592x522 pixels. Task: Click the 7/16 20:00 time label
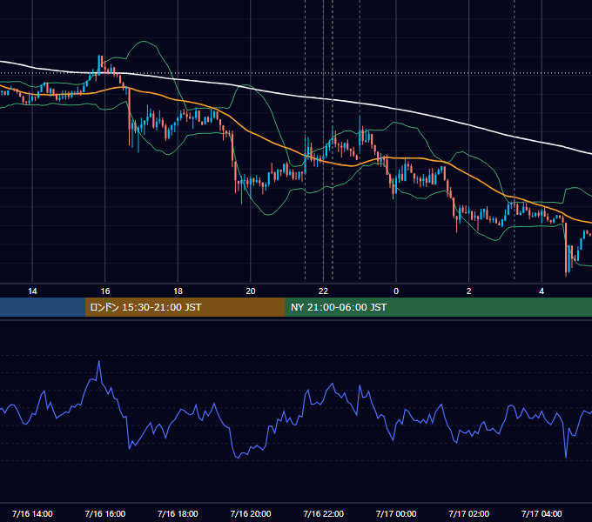coord(251,513)
